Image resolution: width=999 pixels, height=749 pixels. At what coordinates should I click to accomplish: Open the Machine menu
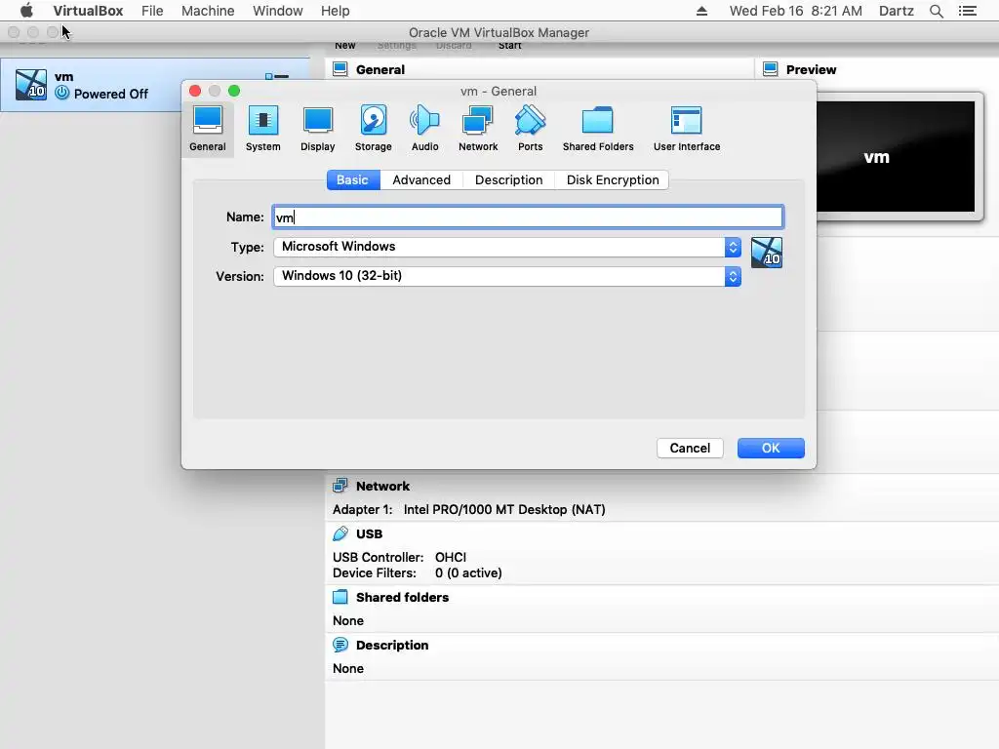[208, 11]
